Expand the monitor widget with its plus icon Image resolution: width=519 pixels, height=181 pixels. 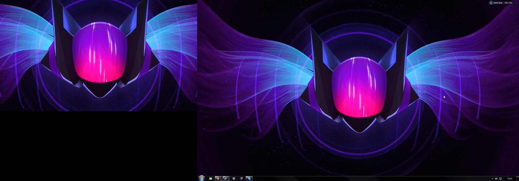coord(516,3)
